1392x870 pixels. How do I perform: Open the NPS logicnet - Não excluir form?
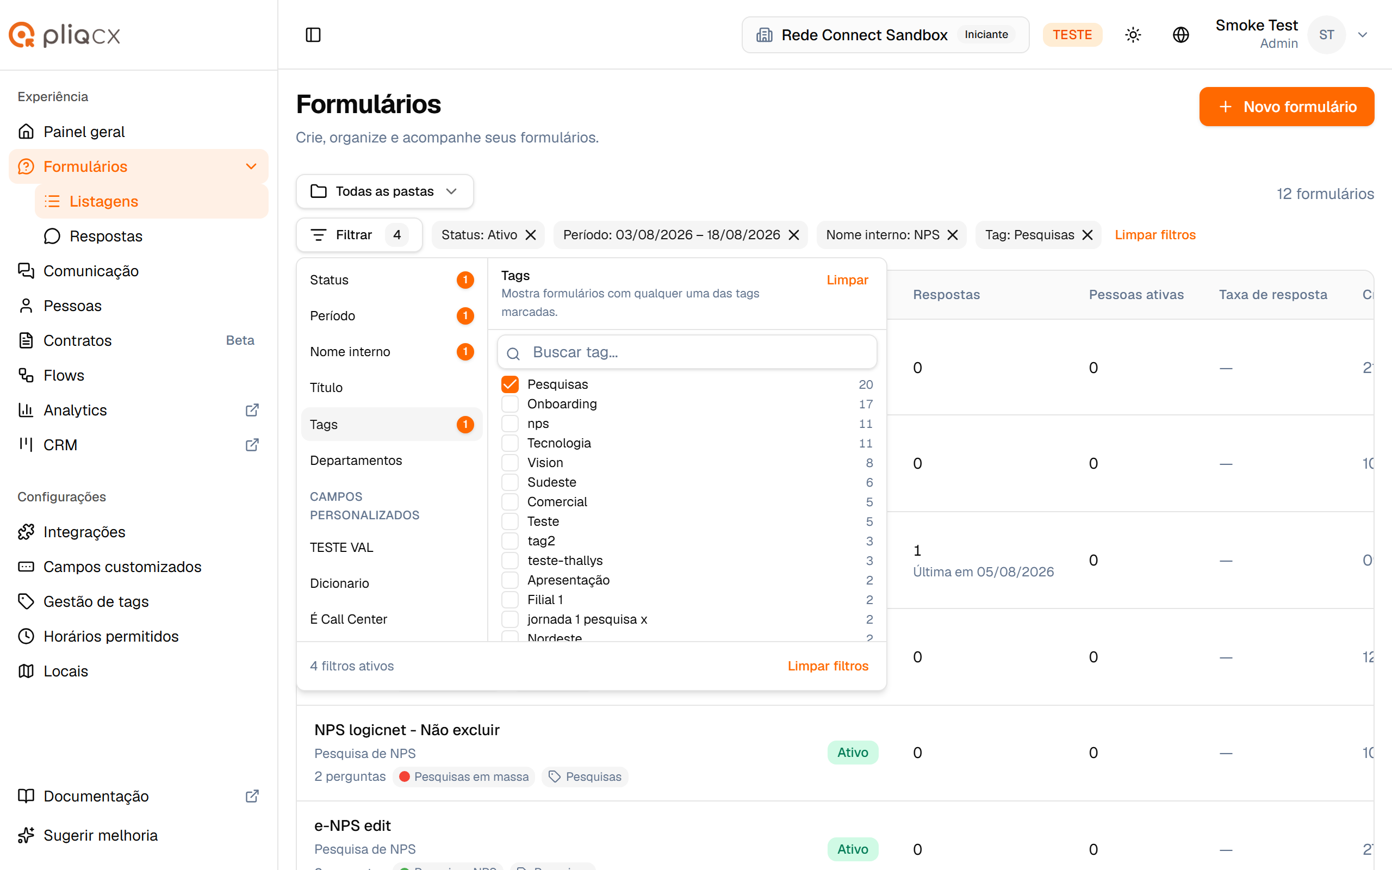(x=407, y=730)
